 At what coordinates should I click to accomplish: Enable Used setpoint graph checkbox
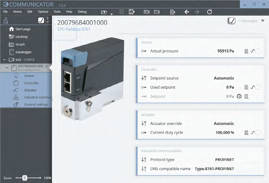pos(258,87)
